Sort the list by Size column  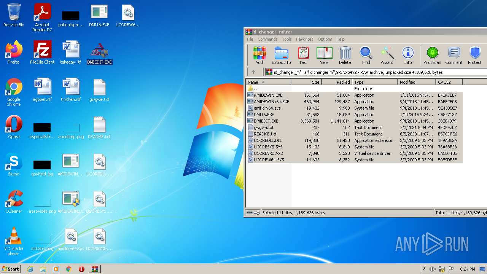(307, 82)
